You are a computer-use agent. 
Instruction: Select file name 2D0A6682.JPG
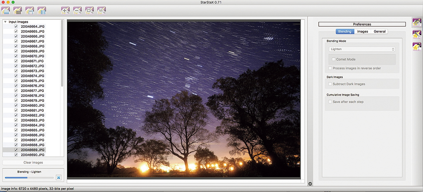[x=33, y=115]
